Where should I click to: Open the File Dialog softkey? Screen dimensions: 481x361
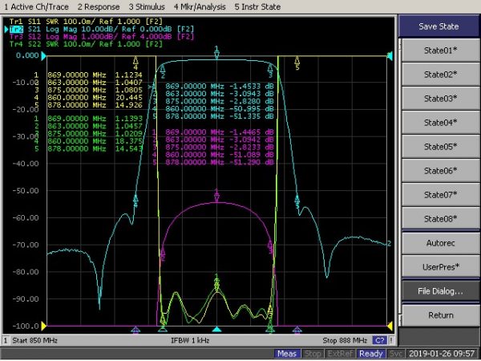[440, 290]
